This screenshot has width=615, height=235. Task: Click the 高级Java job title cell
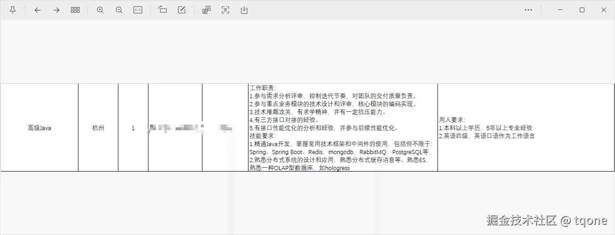40,128
